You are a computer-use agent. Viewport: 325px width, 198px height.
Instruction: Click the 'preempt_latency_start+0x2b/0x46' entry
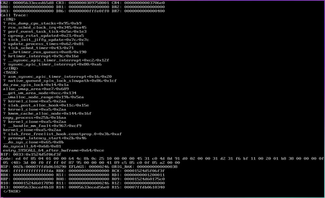(45, 138)
